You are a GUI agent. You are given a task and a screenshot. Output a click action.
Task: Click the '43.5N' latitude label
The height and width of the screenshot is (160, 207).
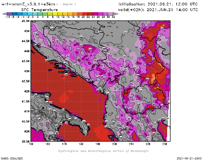point(25,61)
